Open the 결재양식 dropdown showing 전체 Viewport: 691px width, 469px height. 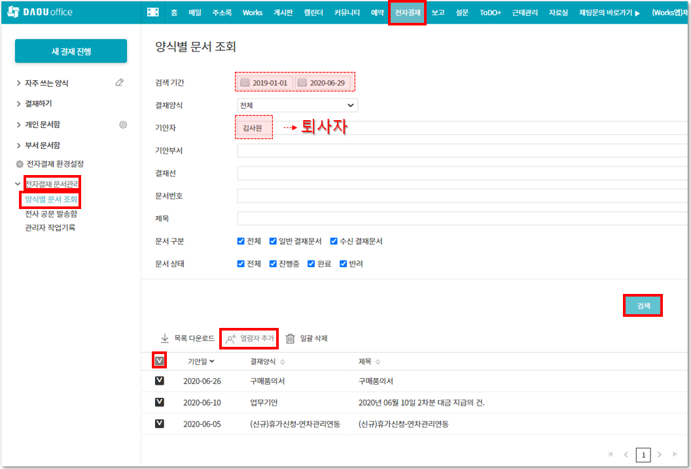pos(297,105)
